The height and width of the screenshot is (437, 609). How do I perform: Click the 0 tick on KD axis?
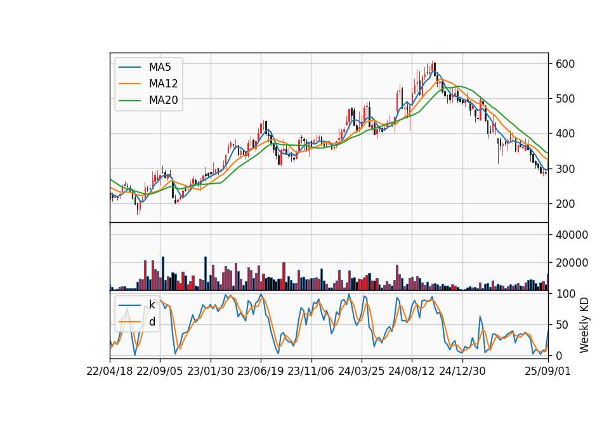point(559,355)
